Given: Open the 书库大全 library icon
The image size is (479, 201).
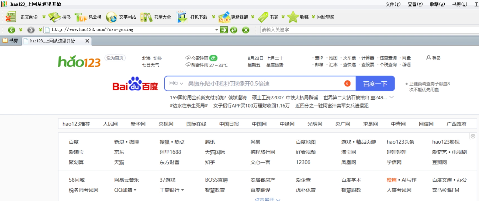Looking at the screenshot, I should 146,17.
